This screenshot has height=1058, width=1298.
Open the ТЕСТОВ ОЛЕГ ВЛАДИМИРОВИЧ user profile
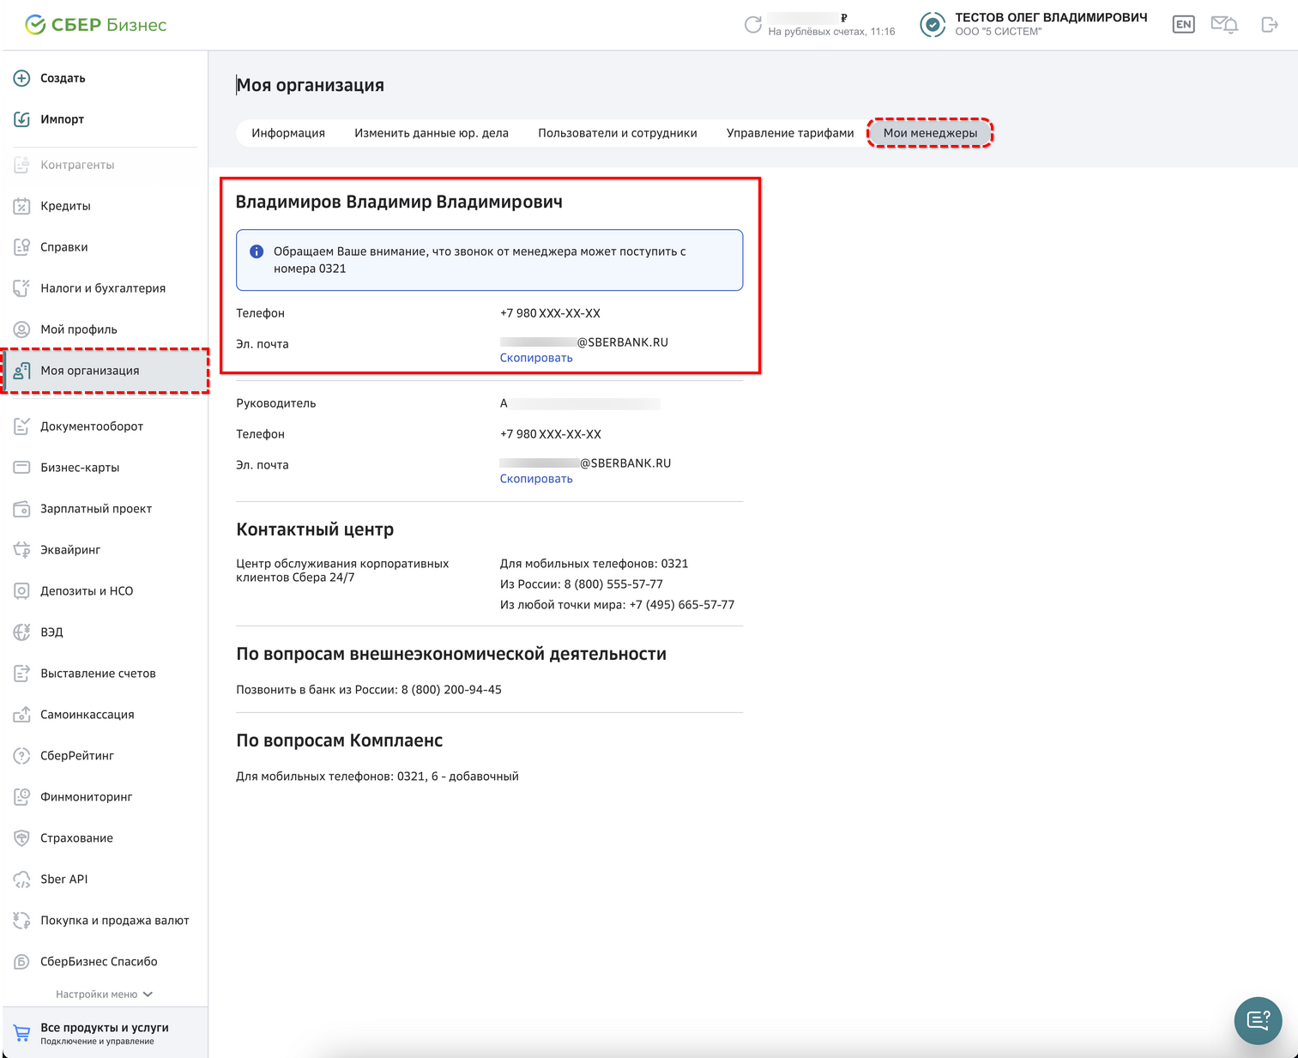1051,17
